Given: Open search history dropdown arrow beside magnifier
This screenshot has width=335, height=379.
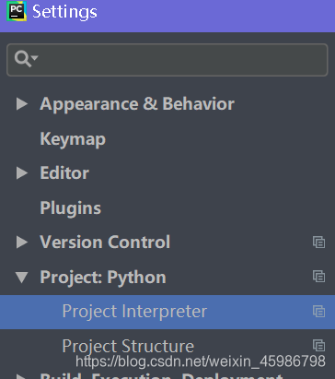Looking at the screenshot, I should (35, 57).
